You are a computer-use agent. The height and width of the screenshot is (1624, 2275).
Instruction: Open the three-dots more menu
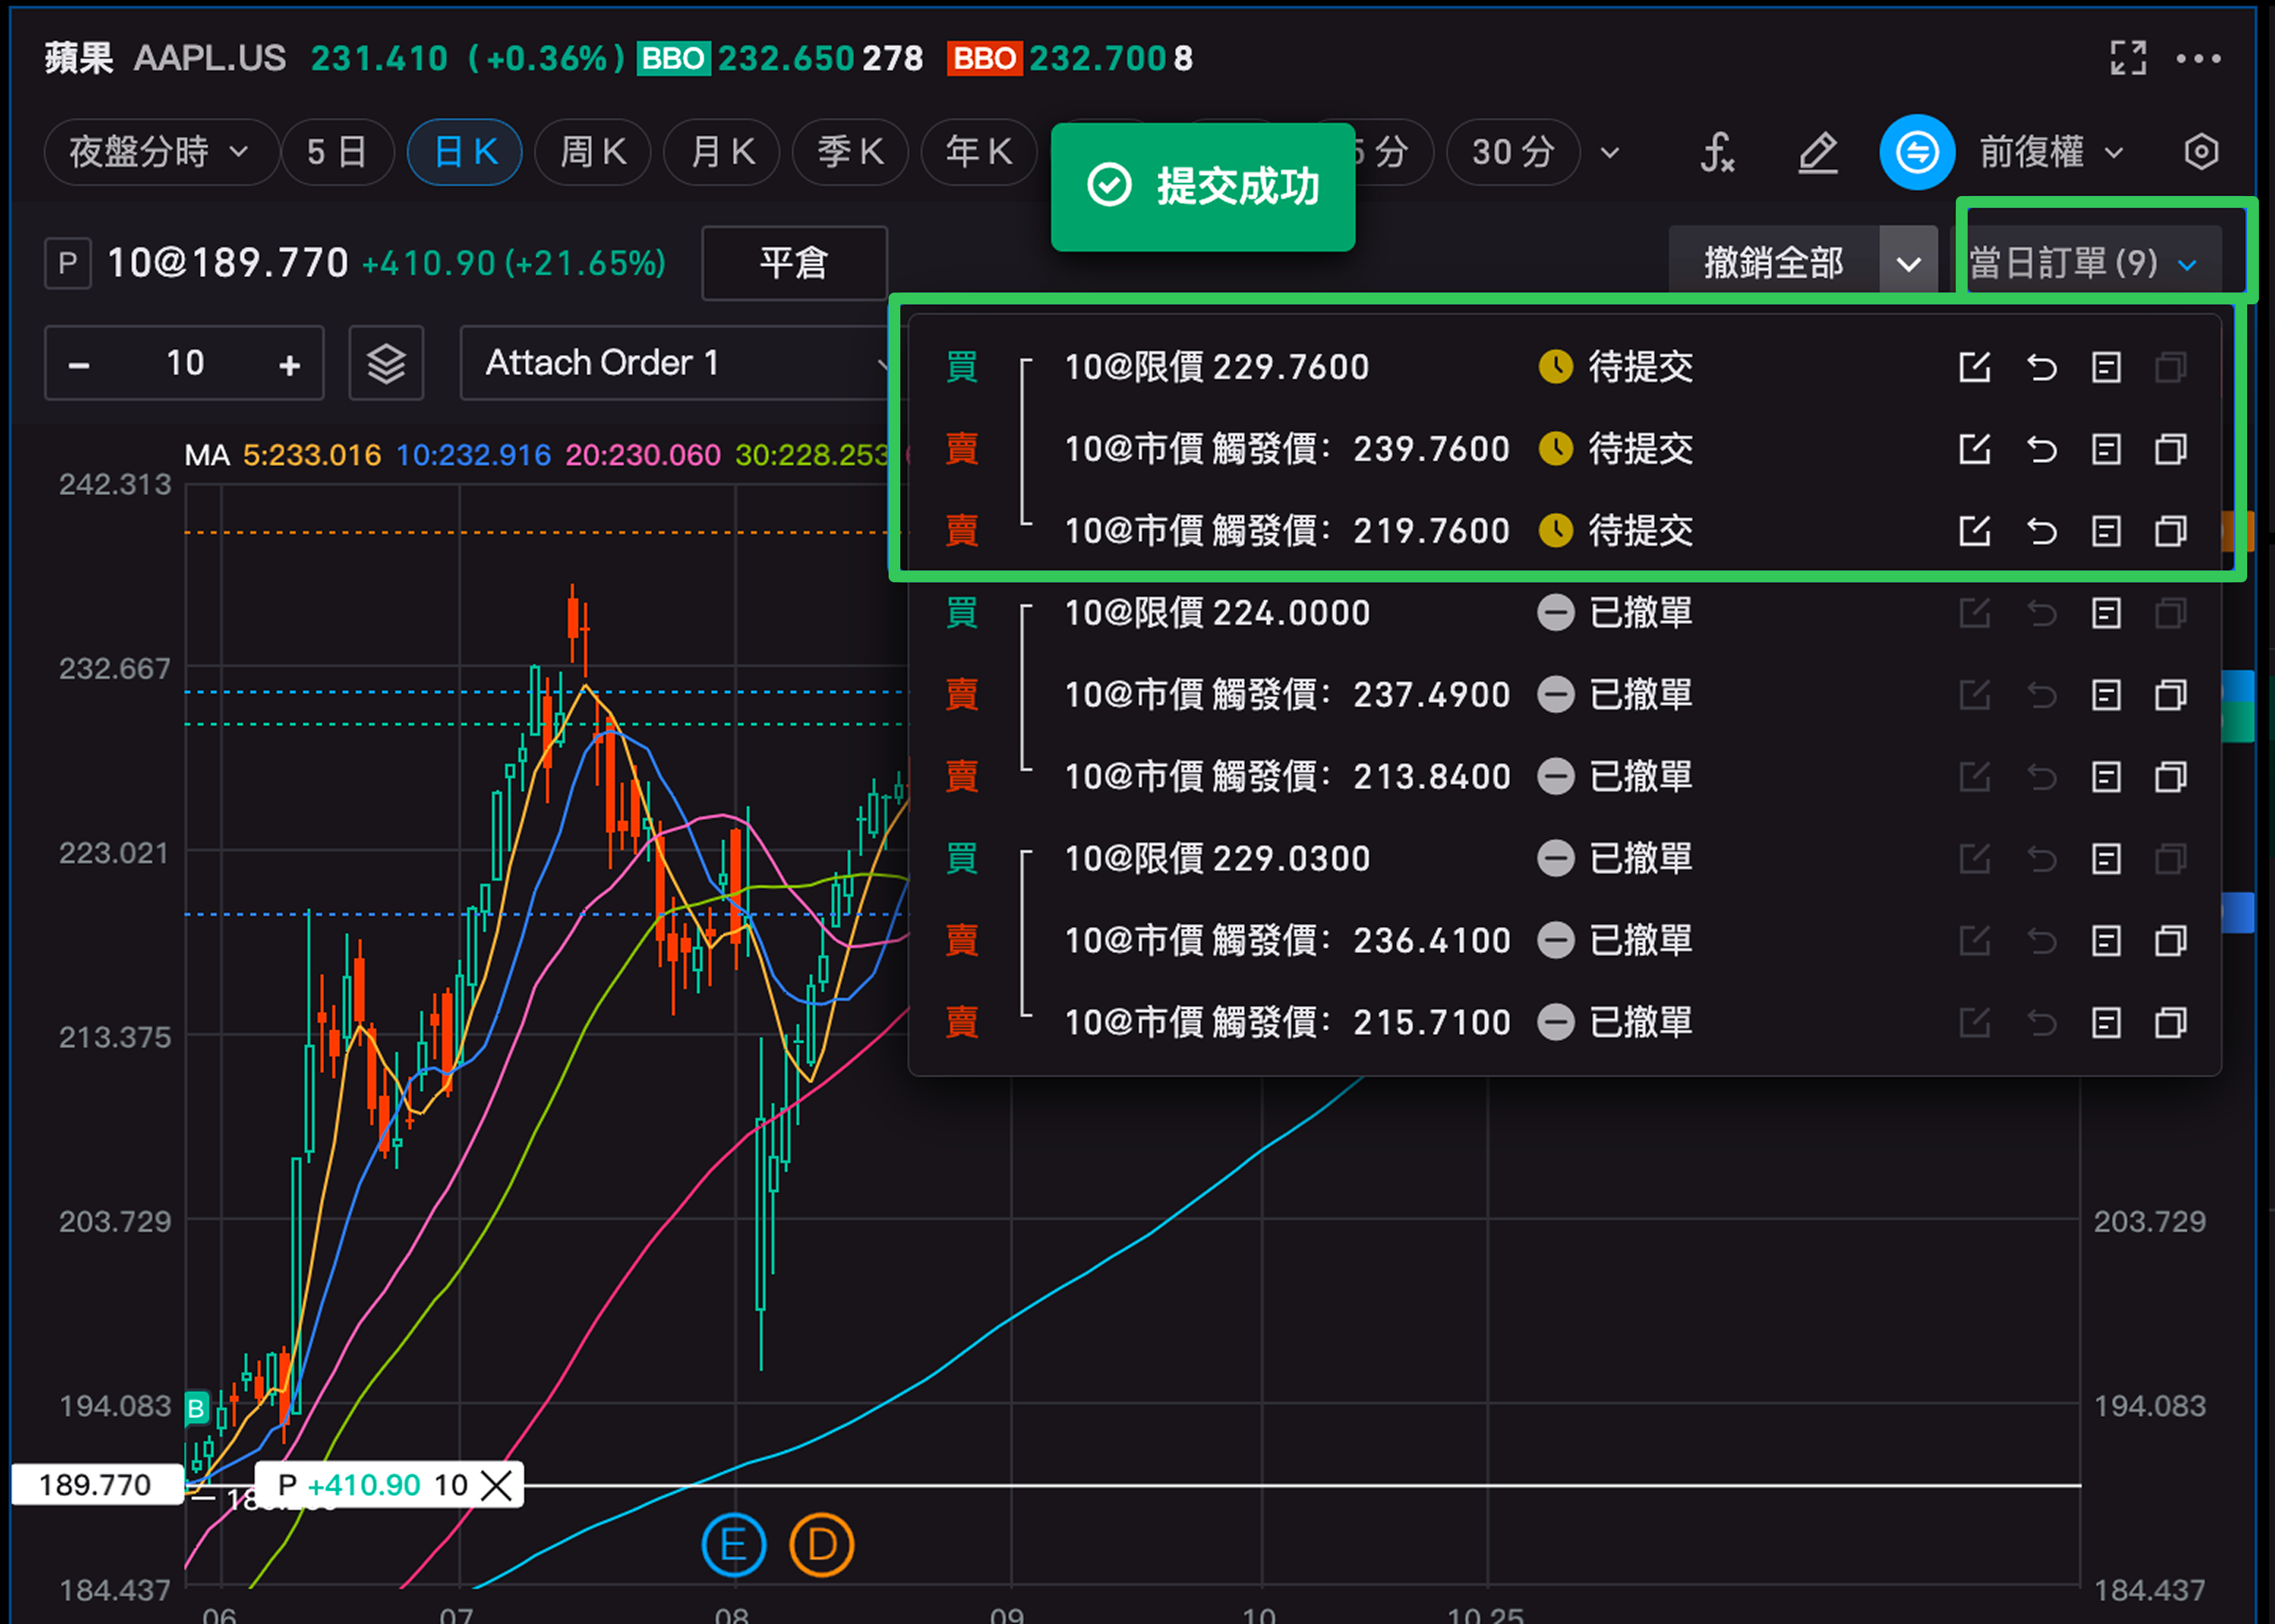click(x=2198, y=59)
